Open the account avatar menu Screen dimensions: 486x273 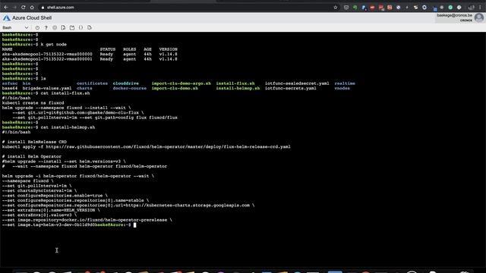[479, 18]
